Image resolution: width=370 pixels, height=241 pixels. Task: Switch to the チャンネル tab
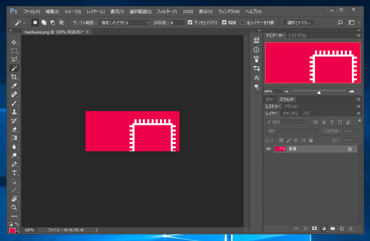(x=290, y=113)
